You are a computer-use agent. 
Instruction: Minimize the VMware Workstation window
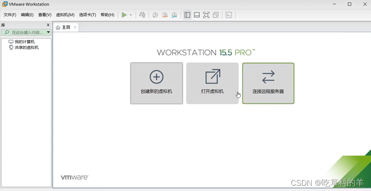(x=334, y=4)
